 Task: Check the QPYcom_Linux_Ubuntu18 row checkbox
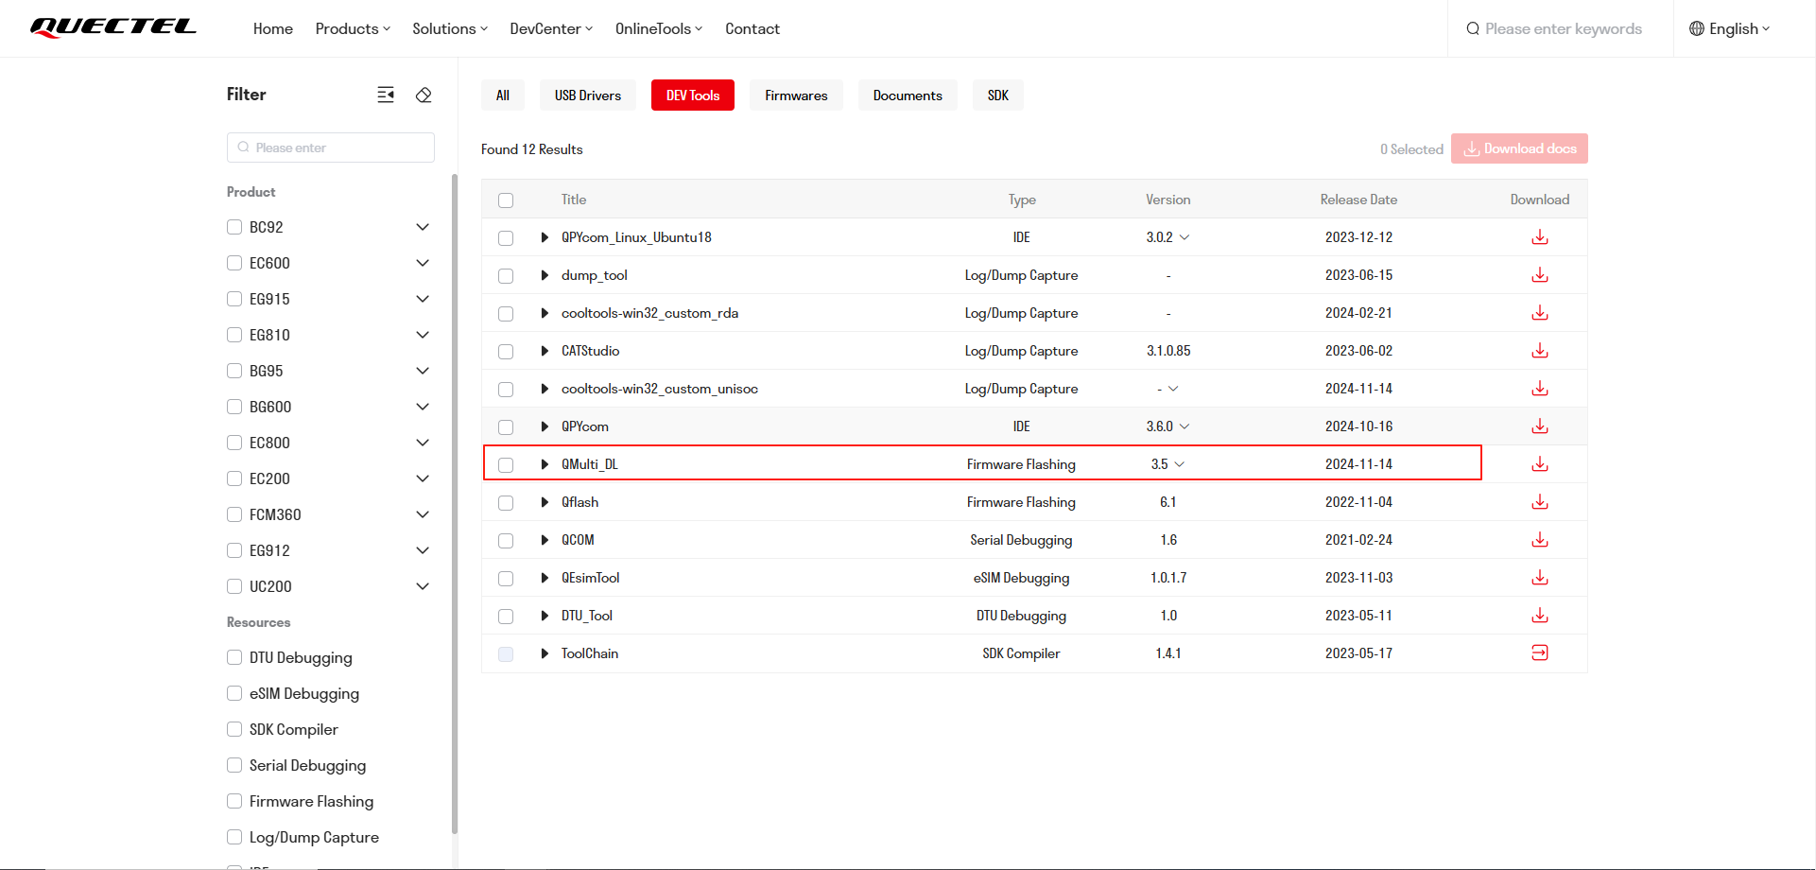pos(506,238)
